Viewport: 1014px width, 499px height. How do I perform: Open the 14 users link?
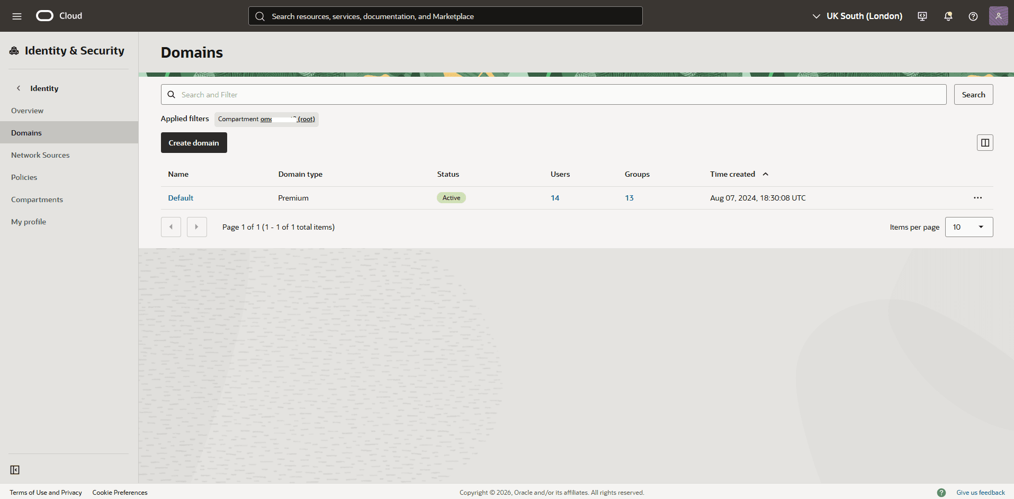555,198
